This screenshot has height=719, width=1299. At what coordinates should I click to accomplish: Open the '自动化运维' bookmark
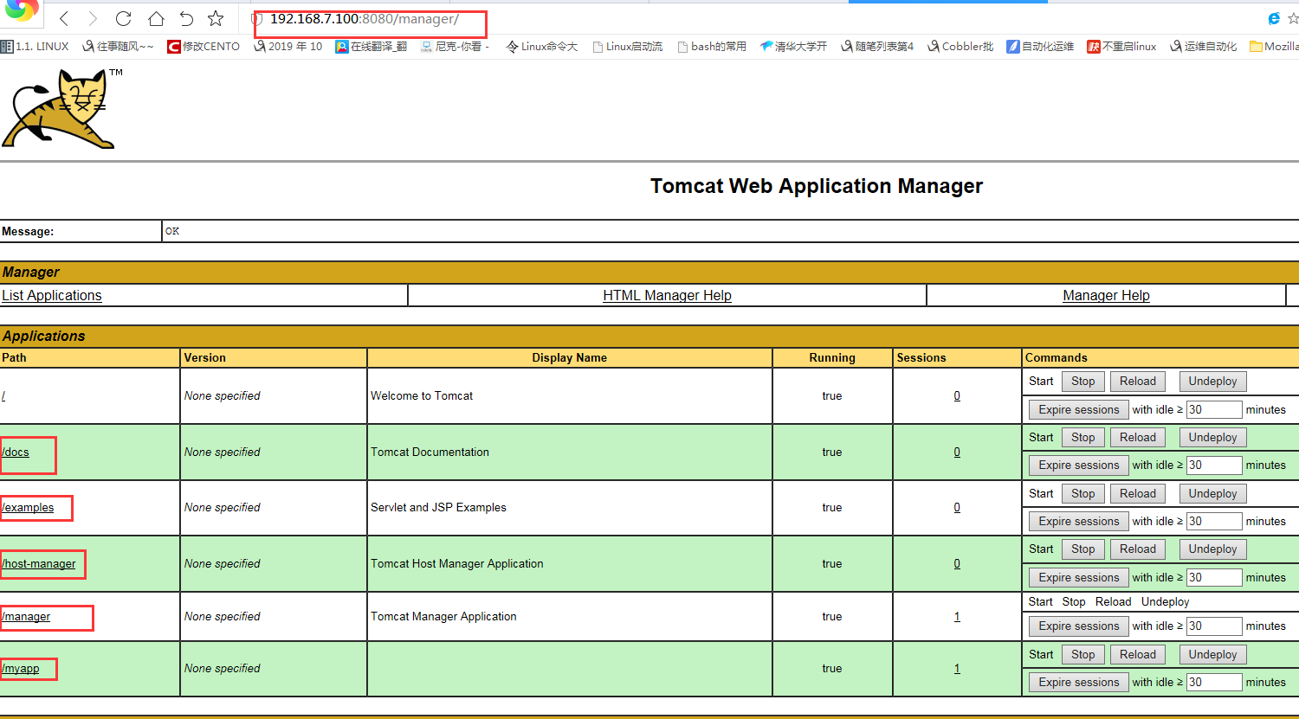(1040, 47)
